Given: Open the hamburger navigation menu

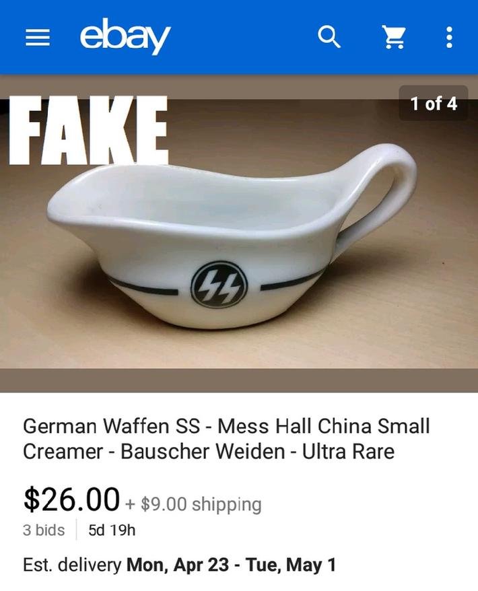Looking at the screenshot, I should pos(38,38).
